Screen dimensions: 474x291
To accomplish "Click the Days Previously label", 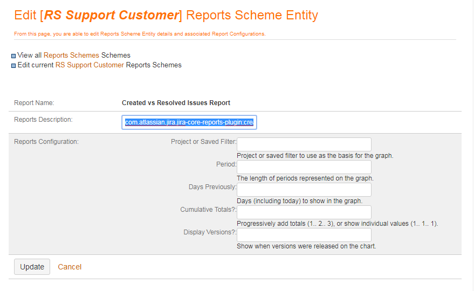I will point(212,187).
